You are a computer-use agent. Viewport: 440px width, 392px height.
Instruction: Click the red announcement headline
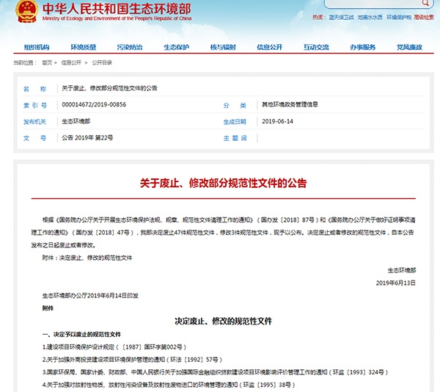pyautogui.click(x=223, y=183)
